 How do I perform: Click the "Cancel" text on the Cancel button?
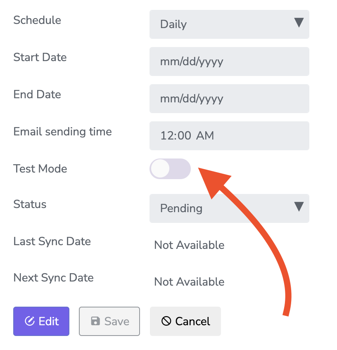193,322
